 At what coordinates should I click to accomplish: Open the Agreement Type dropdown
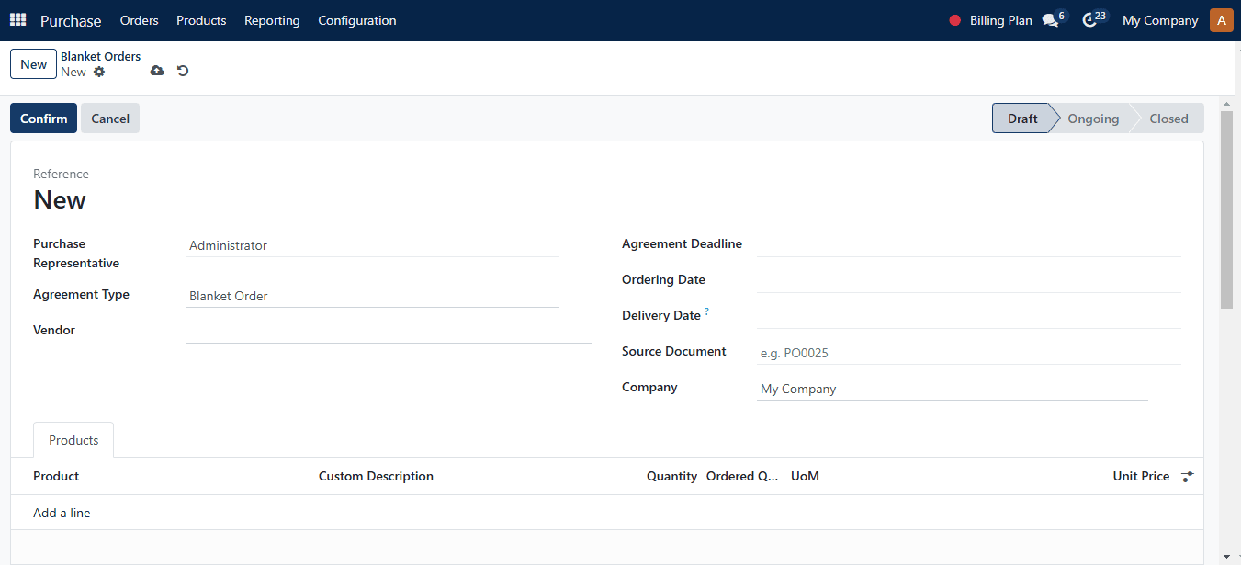372,296
